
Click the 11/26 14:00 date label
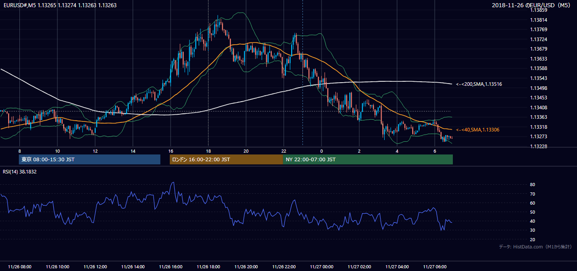(x=133, y=267)
